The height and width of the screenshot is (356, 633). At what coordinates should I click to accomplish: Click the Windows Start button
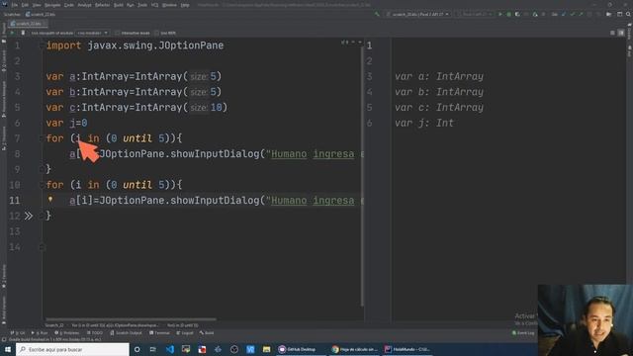click(x=8, y=349)
